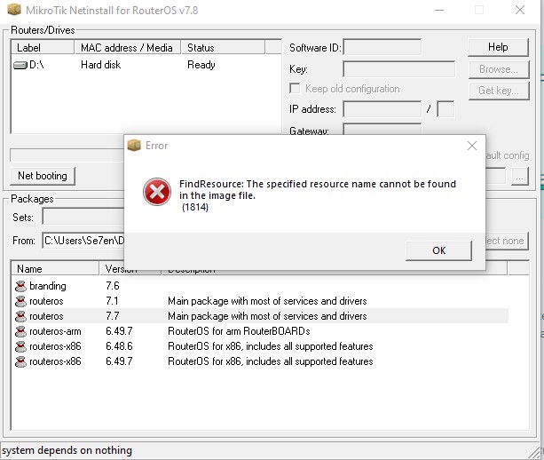This screenshot has width=544, height=460.
Task: Click the '(1814)' error code
Action: pyautogui.click(x=195, y=207)
